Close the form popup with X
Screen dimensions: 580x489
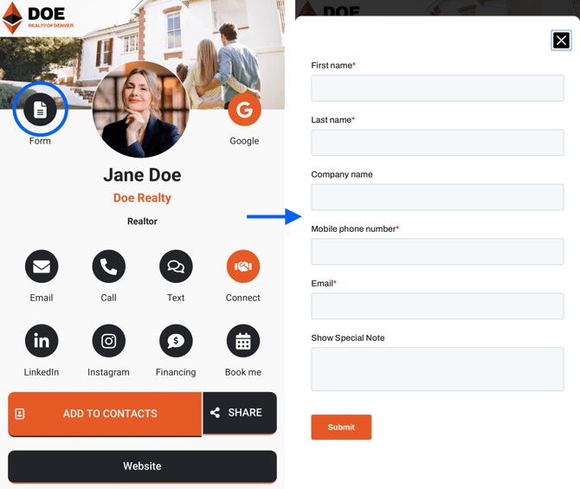click(x=561, y=41)
